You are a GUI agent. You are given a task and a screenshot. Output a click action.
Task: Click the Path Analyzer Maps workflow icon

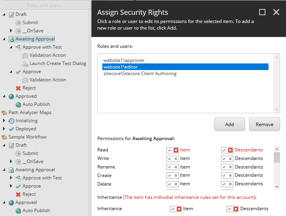click(x=4, y=112)
